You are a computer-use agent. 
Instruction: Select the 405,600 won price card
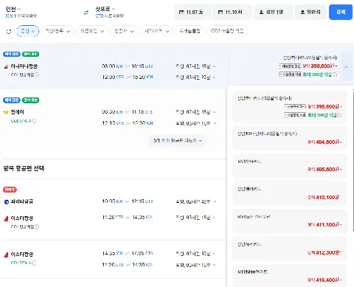click(x=290, y=165)
